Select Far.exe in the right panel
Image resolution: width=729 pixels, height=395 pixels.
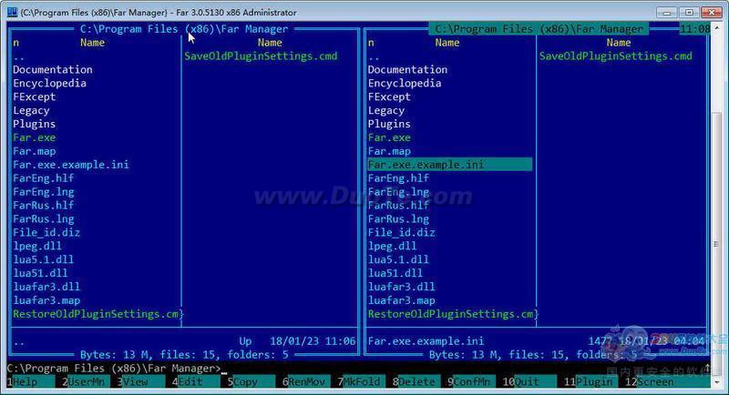point(389,137)
